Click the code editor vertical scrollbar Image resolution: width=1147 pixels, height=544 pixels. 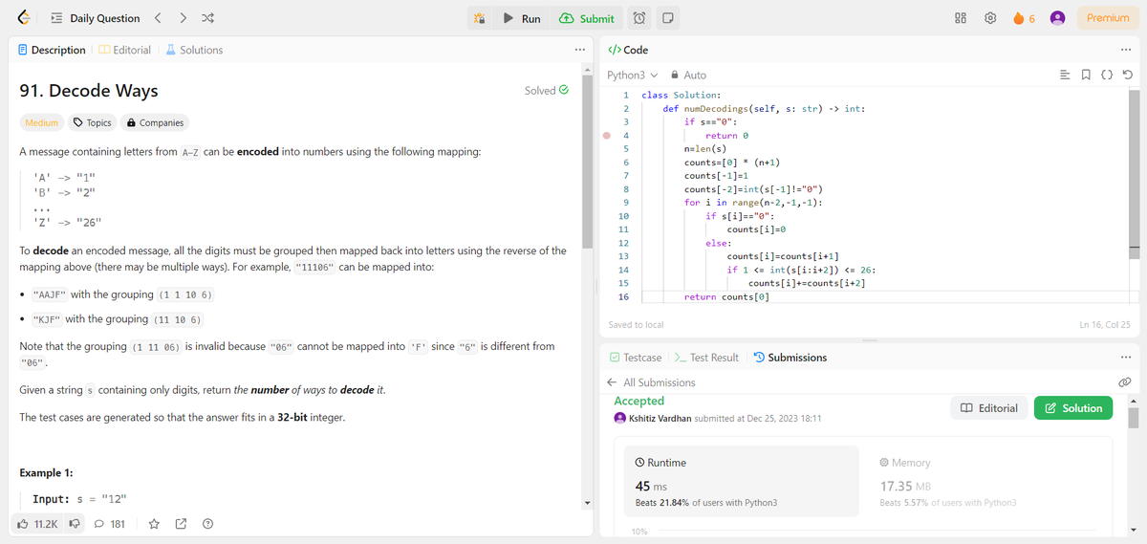[1134, 172]
